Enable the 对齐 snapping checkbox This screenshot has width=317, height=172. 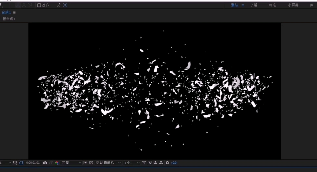[39, 5]
